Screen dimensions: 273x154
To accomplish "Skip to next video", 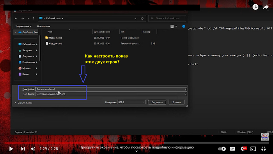I will click(x=23, y=149).
